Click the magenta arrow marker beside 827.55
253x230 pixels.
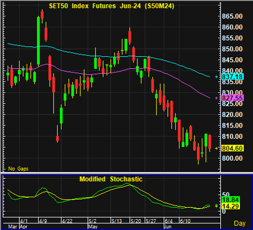[216, 98]
